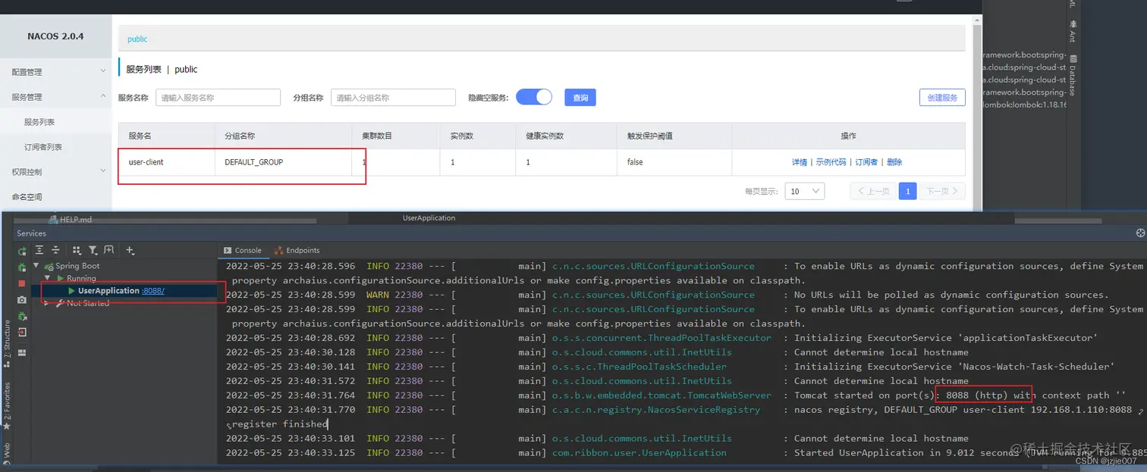Click Collapse All icon in Services toolbar
The width and height of the screenshot is (1147, 472).
[x=55, y=250]
